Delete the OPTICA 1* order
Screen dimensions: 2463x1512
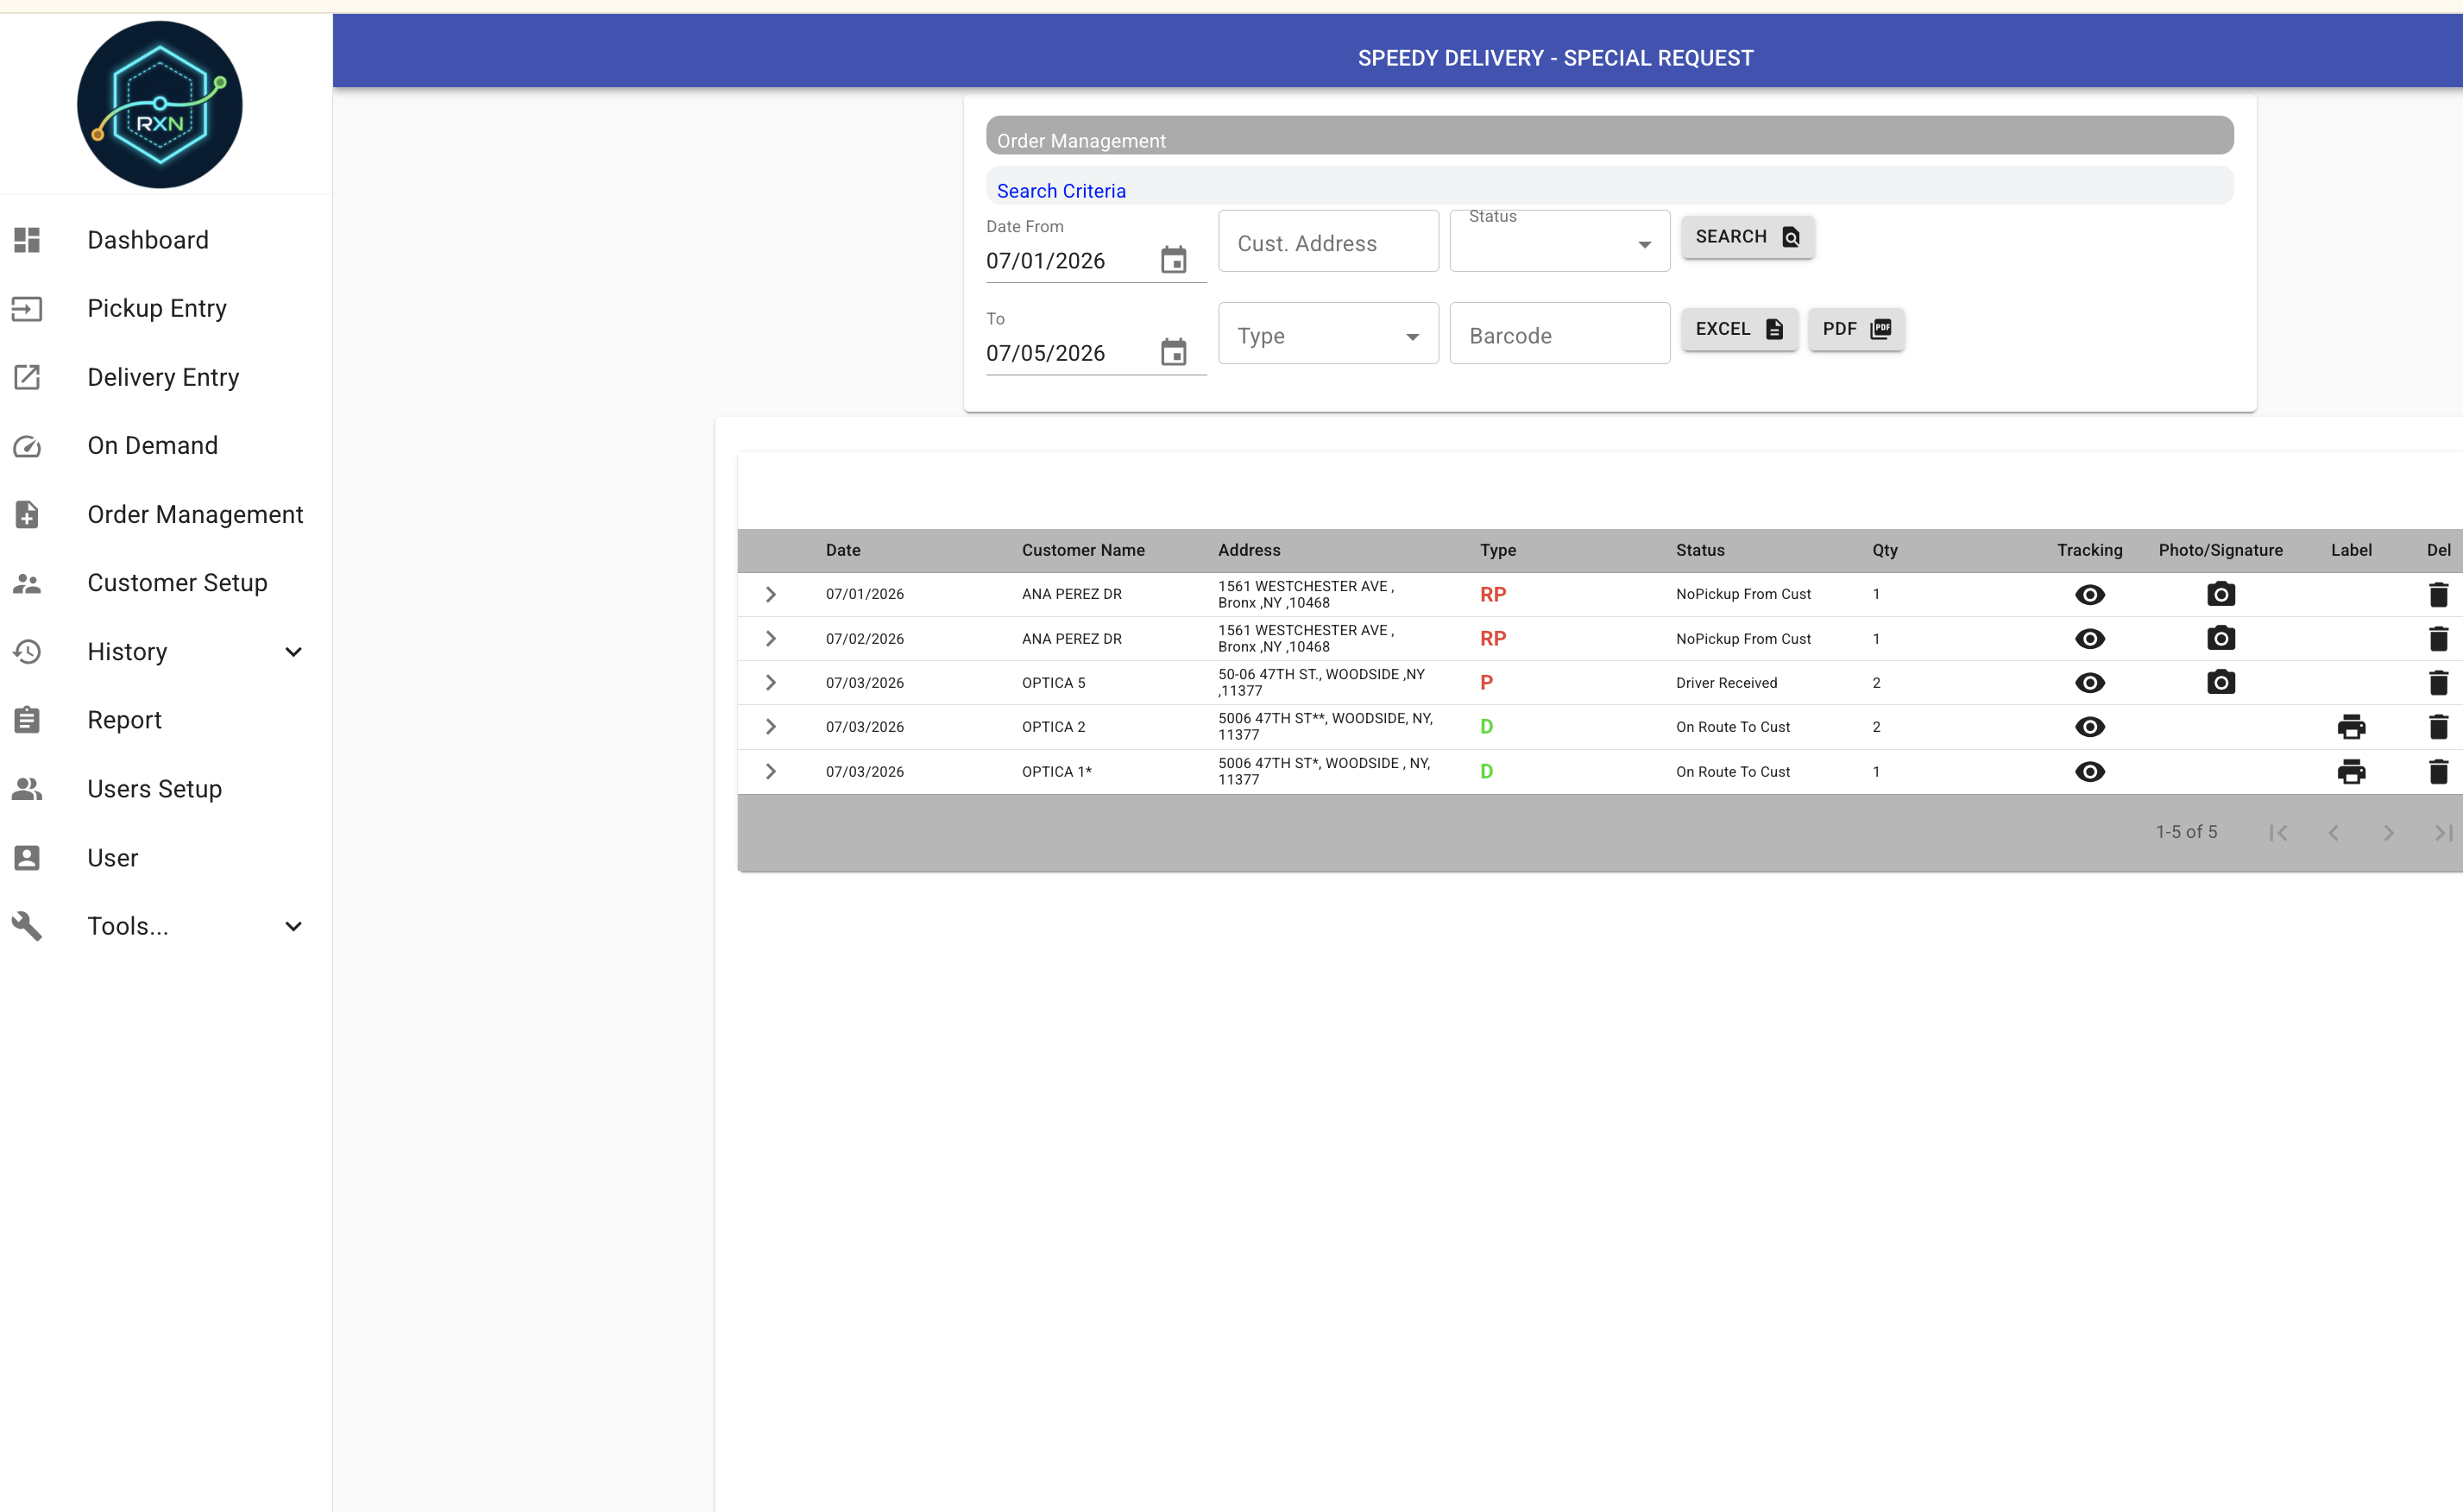pos(2438,772)
